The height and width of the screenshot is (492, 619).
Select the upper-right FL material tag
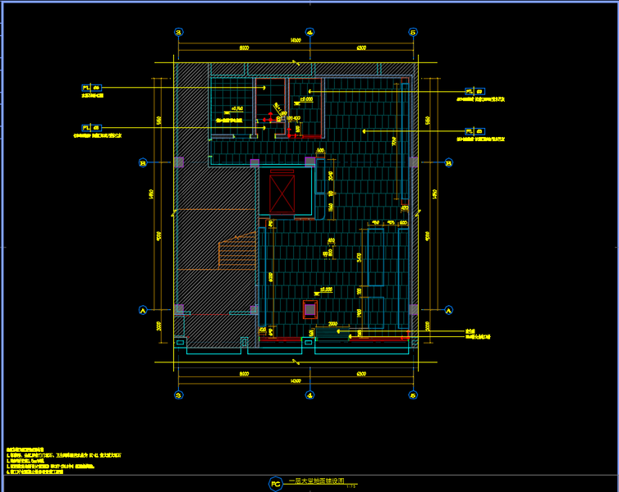click(x=475, y=92)
